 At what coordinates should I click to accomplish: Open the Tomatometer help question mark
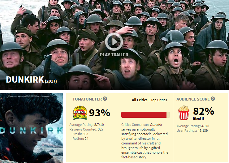[105, 99]
